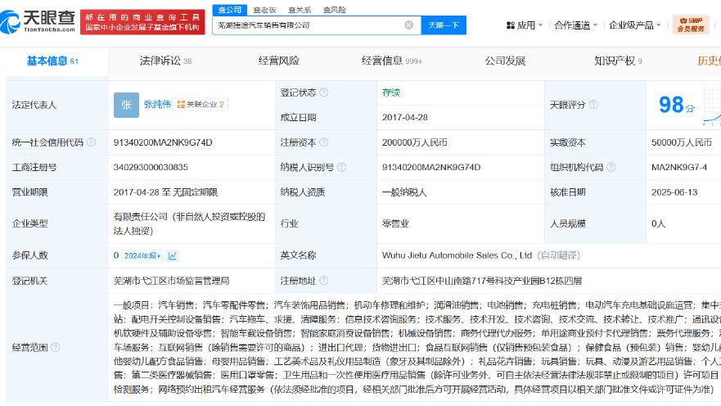
Task: Open the 公司发展 tab
Action: click(505, 61)
